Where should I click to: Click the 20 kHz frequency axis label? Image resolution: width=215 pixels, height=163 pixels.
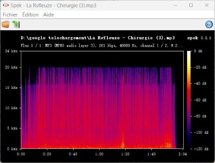[11, 67]
